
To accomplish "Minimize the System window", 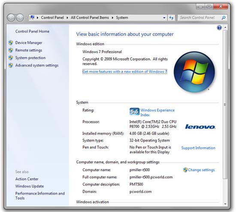I will click(x=200, y=6).
